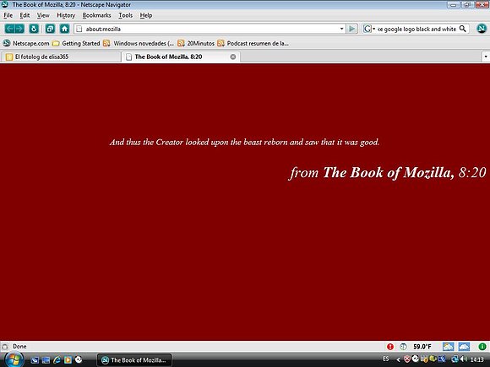This screenshot has width=490, height=367.
Task: Click the search box with google logo text
Action: tap(416, 29)
